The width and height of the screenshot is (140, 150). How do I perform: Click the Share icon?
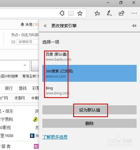121,13
